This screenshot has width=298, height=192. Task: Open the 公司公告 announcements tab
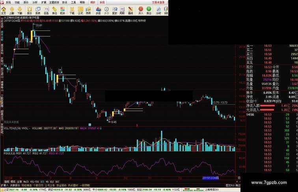click(50, 185)
